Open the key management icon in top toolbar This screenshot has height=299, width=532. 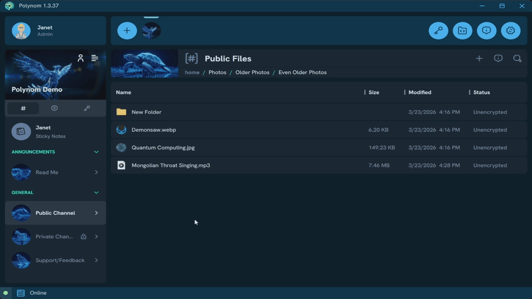click(x=438, y=30)
